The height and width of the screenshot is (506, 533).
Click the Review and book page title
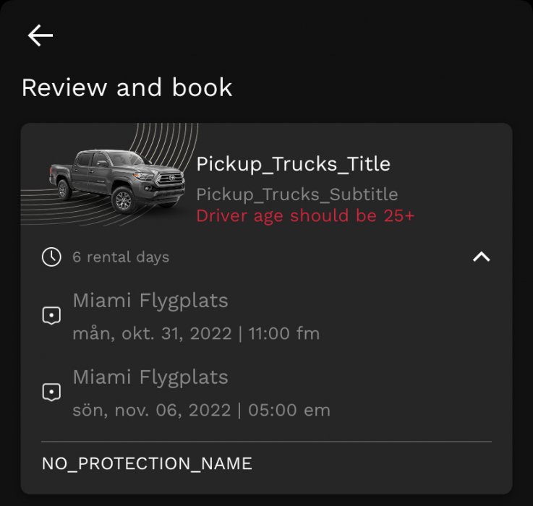(127, 87)
